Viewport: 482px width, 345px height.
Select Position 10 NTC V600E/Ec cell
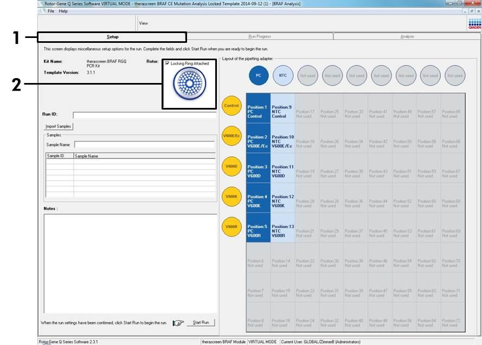[x=282, y=138]
